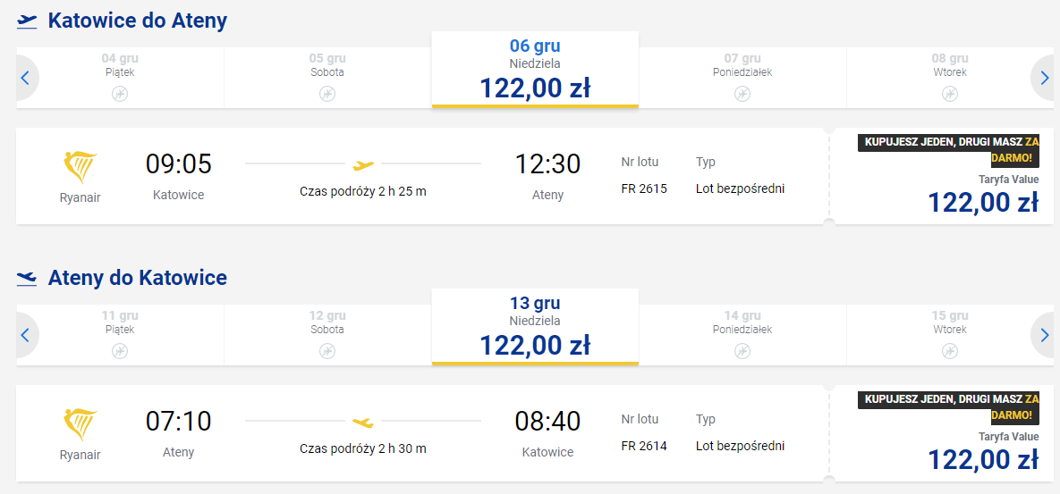This screenshot has height=494, width=1060.
Task: Choose the outbound Taryfa Value 122,00 zł fare
Action: [983, 203]
